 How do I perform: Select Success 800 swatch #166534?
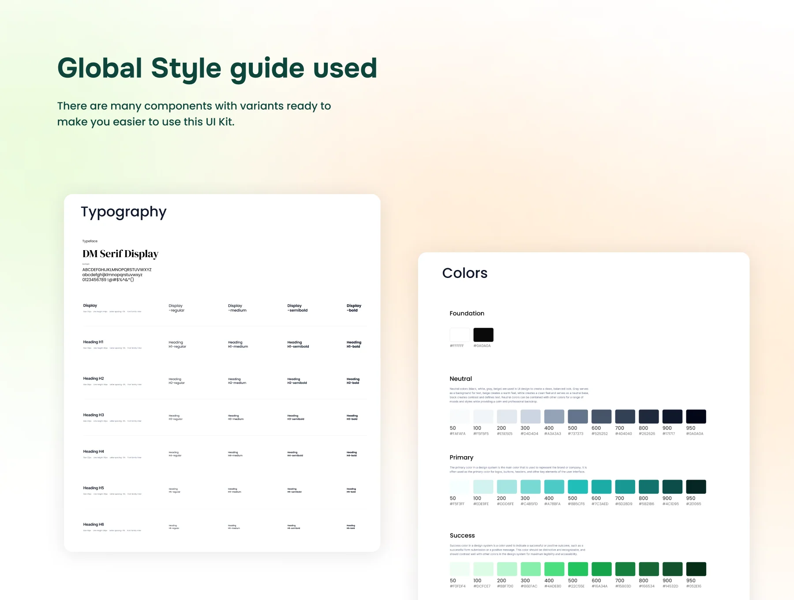pyautogui.click(x=649, y=569)
